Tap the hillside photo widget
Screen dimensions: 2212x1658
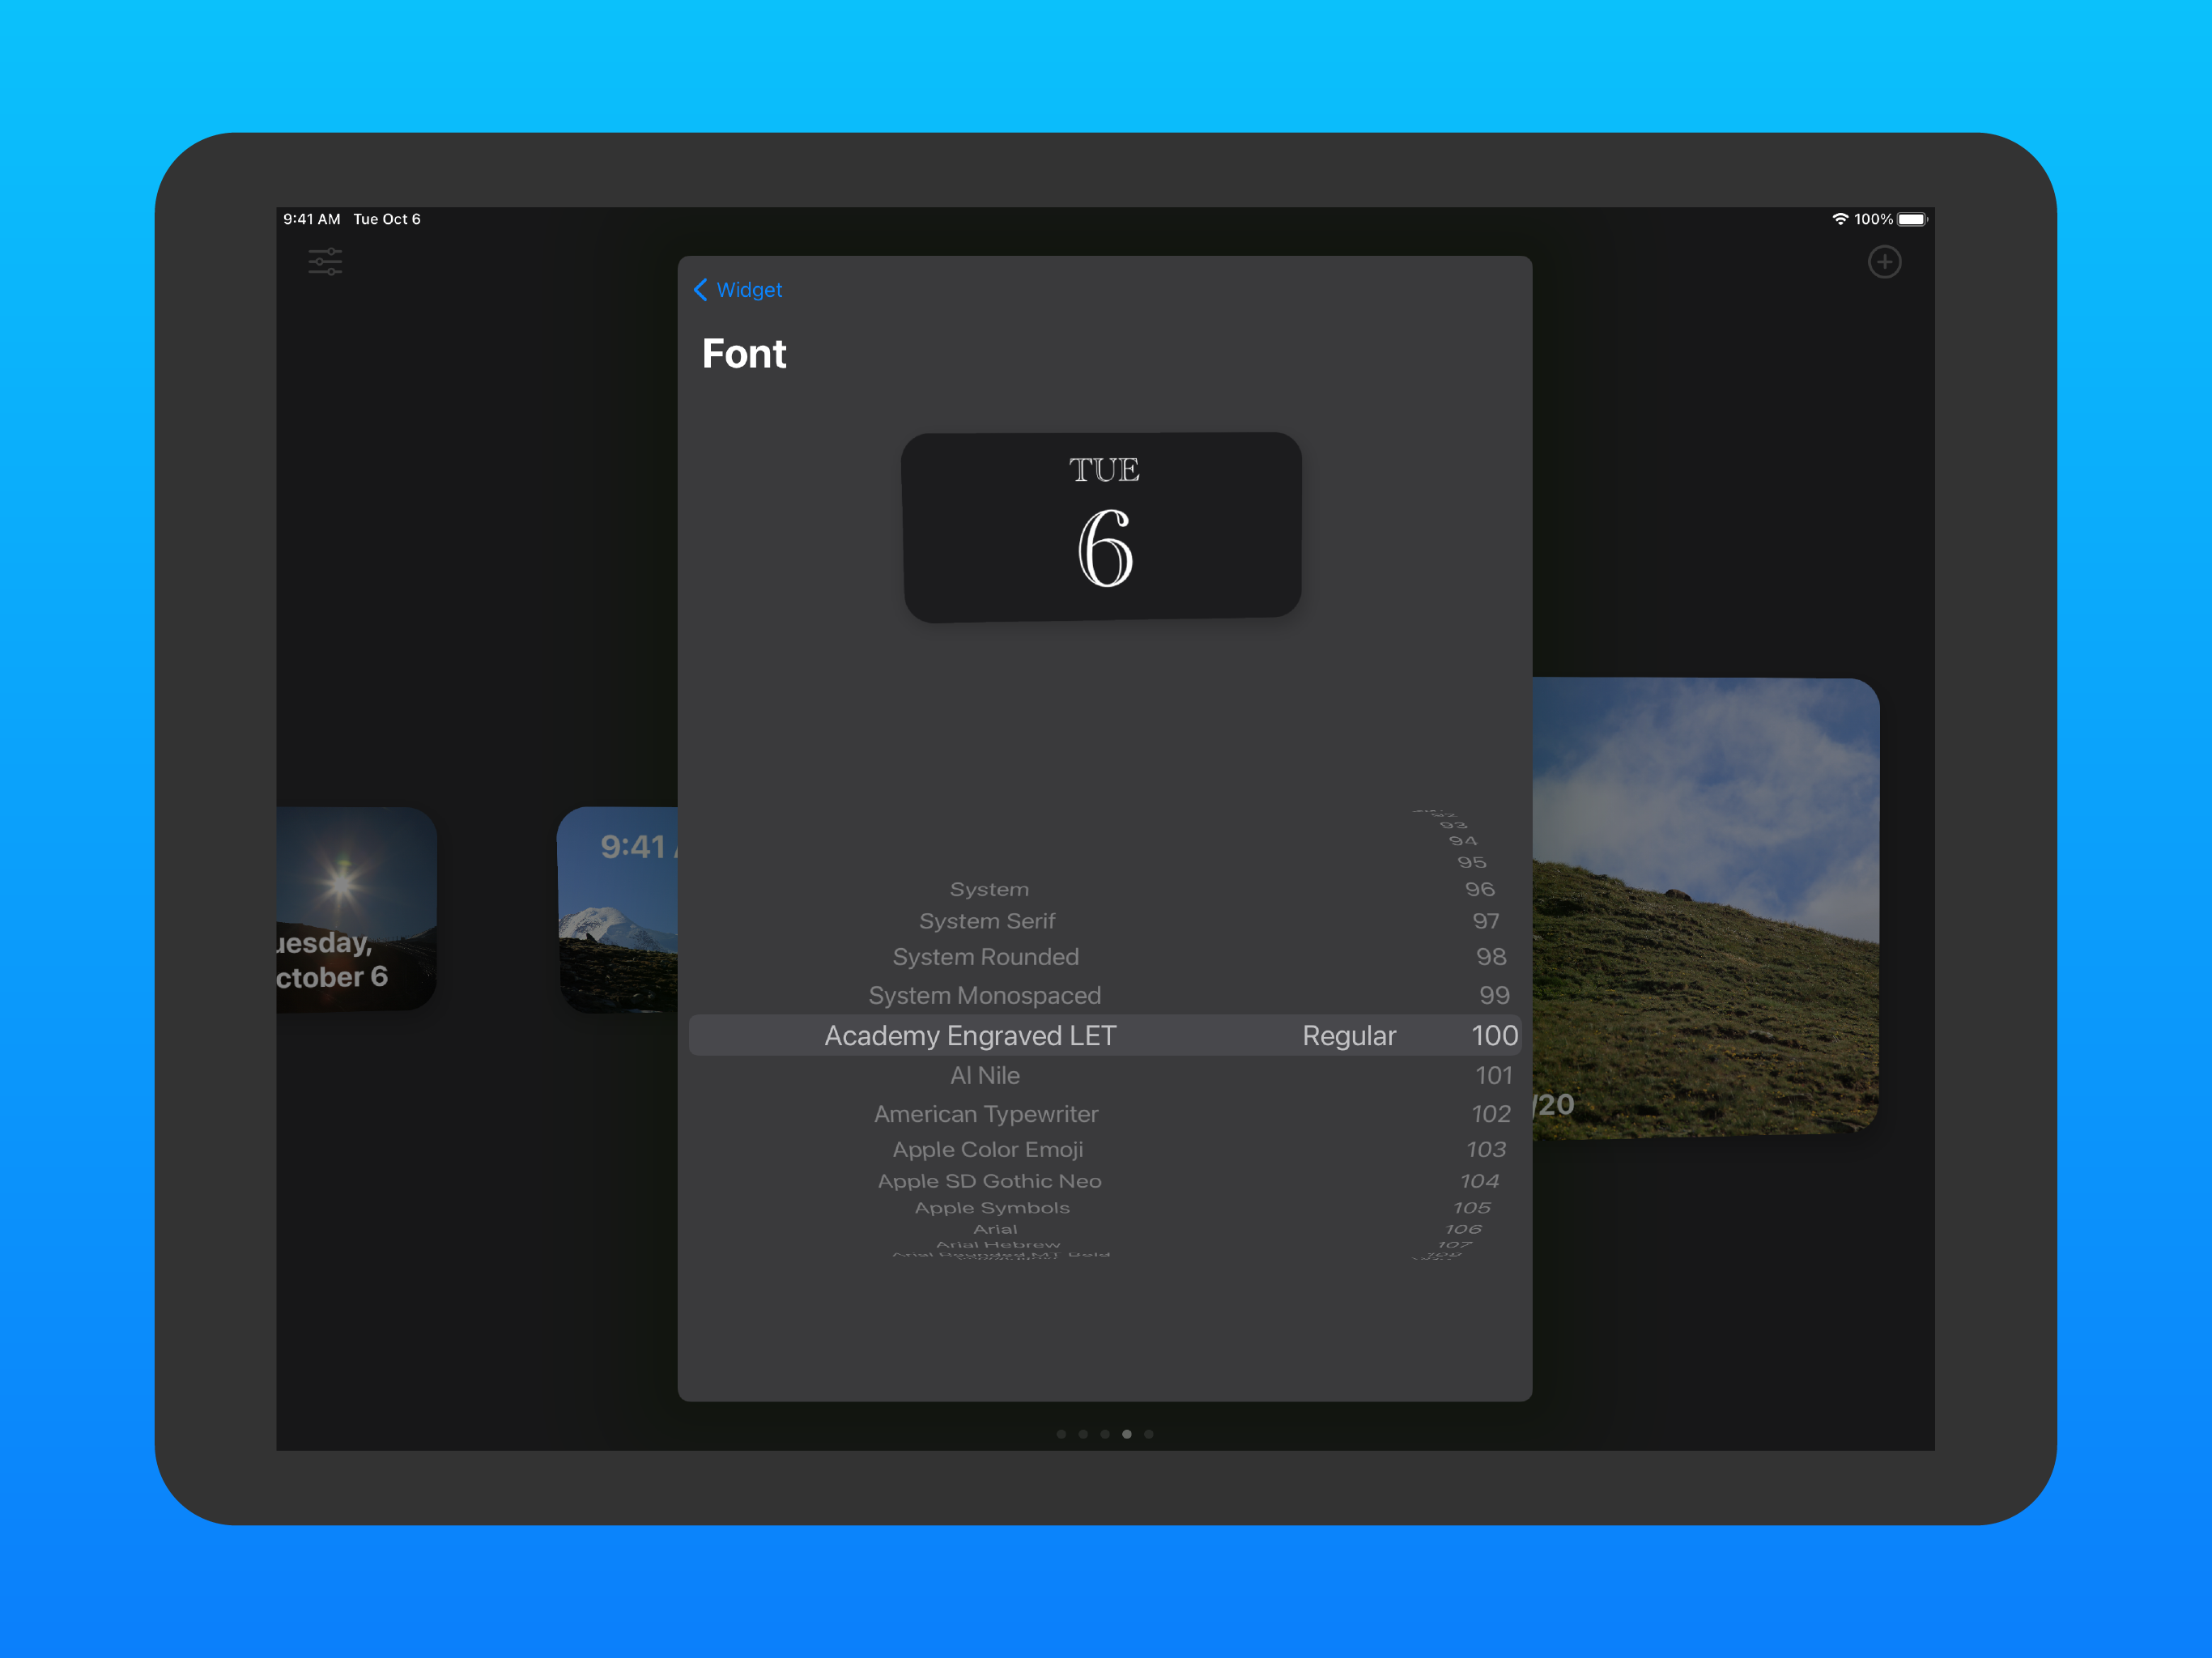point(1705,907)
